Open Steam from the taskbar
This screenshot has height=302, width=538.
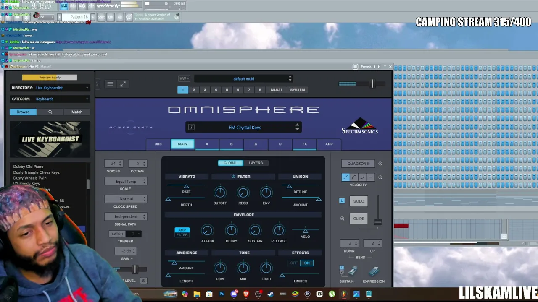click(271, 294)
